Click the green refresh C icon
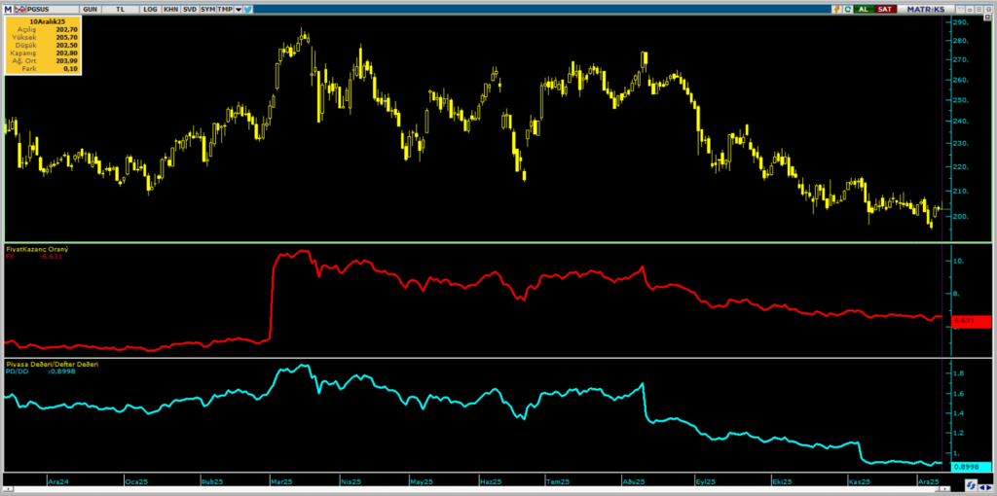The image size is (997, 496). [848, 8]
